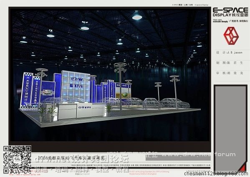Click the "E-space Display" header text
Screen dimensions: 250x177
pos(201,5)
